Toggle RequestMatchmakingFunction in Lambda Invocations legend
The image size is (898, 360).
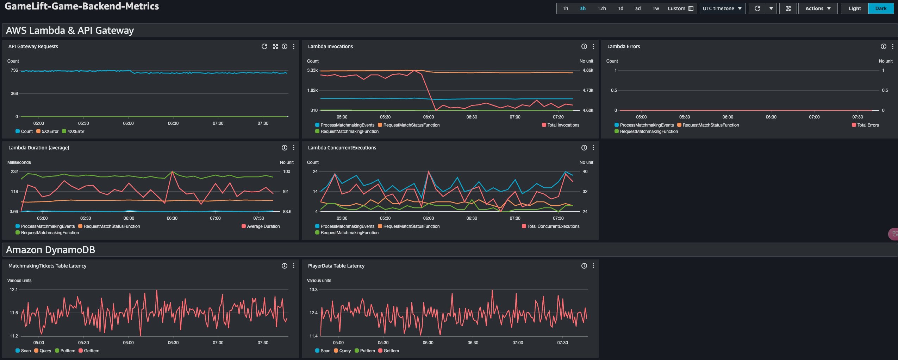pos(347,131)
